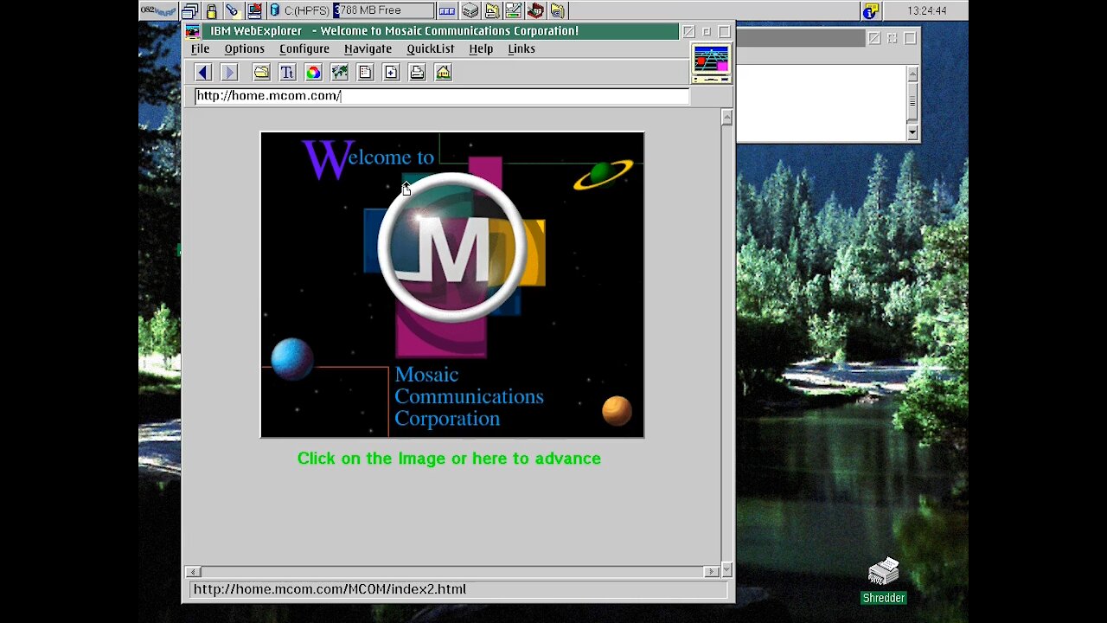This screenshot has width=1107, height=623.
Task: Click the down arrow of WebExplorer vertical scrollbar
Action: pyautogui.click(x=726, y=569)
